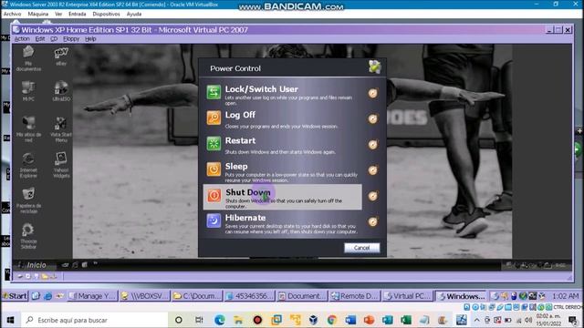The height and width of the screenshot is (328, 584).
Task: Click the Power Control header corner icon
Action: pos(375,67)
